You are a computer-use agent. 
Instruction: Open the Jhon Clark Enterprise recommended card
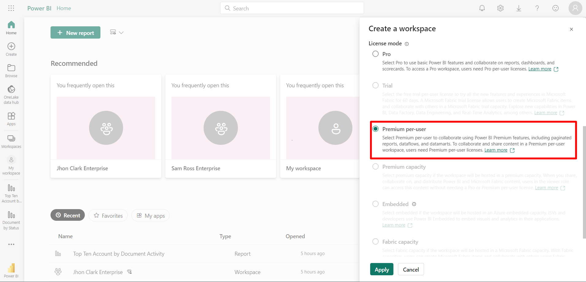pyautogui.click(x=106, y=126)
